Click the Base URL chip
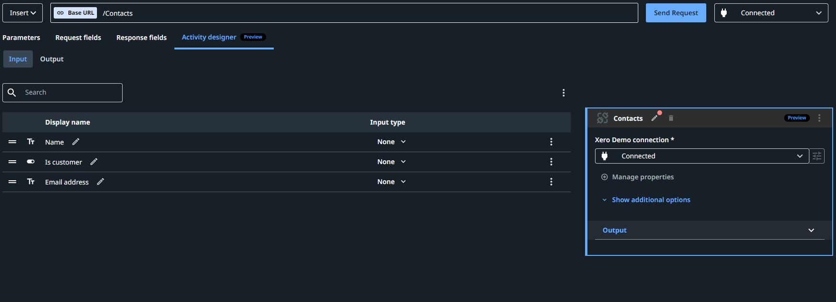This screenshot has width=836, height=302. click(76, 13)
